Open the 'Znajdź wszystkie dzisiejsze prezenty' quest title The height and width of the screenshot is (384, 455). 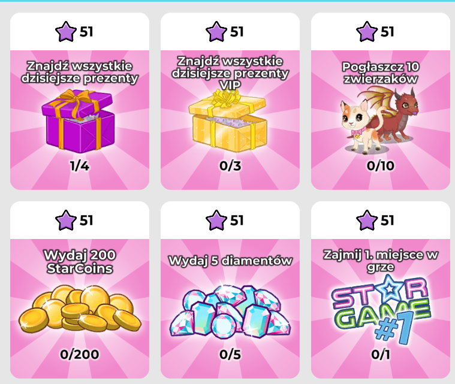click(80, 72)
